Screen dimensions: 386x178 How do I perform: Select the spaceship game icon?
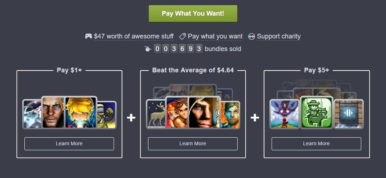32,114
